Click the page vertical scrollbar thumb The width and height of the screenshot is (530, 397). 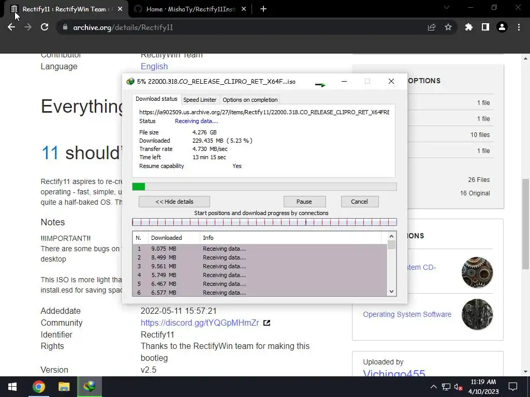[x=525, y=223]
